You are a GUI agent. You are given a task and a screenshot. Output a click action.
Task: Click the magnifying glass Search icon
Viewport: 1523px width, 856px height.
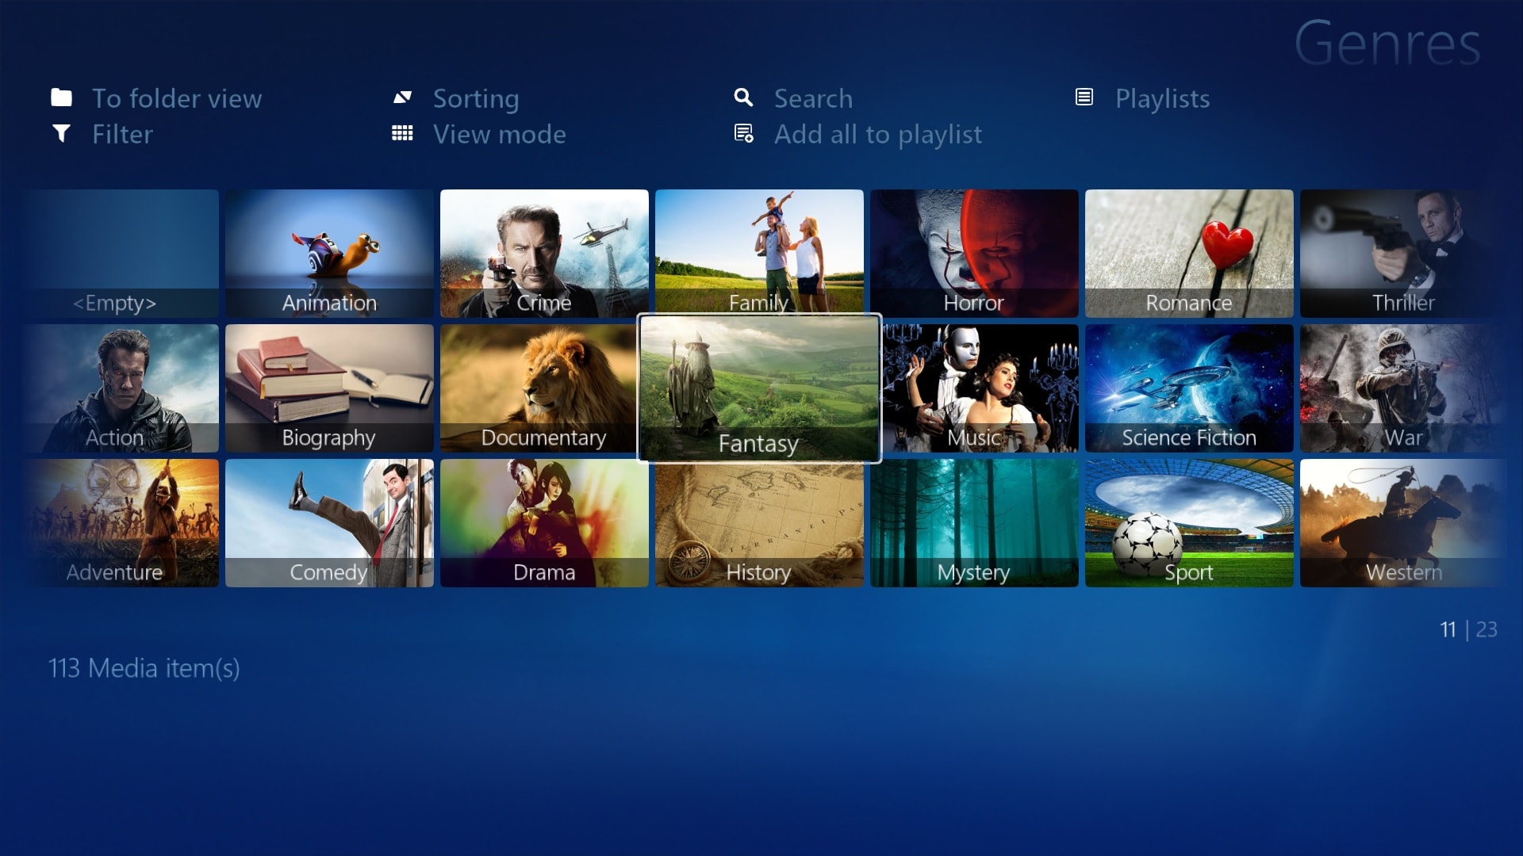tap(743, 97)
